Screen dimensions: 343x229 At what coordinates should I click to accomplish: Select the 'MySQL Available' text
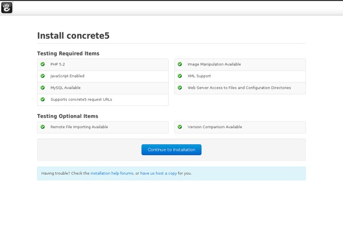tap(65, 88)
